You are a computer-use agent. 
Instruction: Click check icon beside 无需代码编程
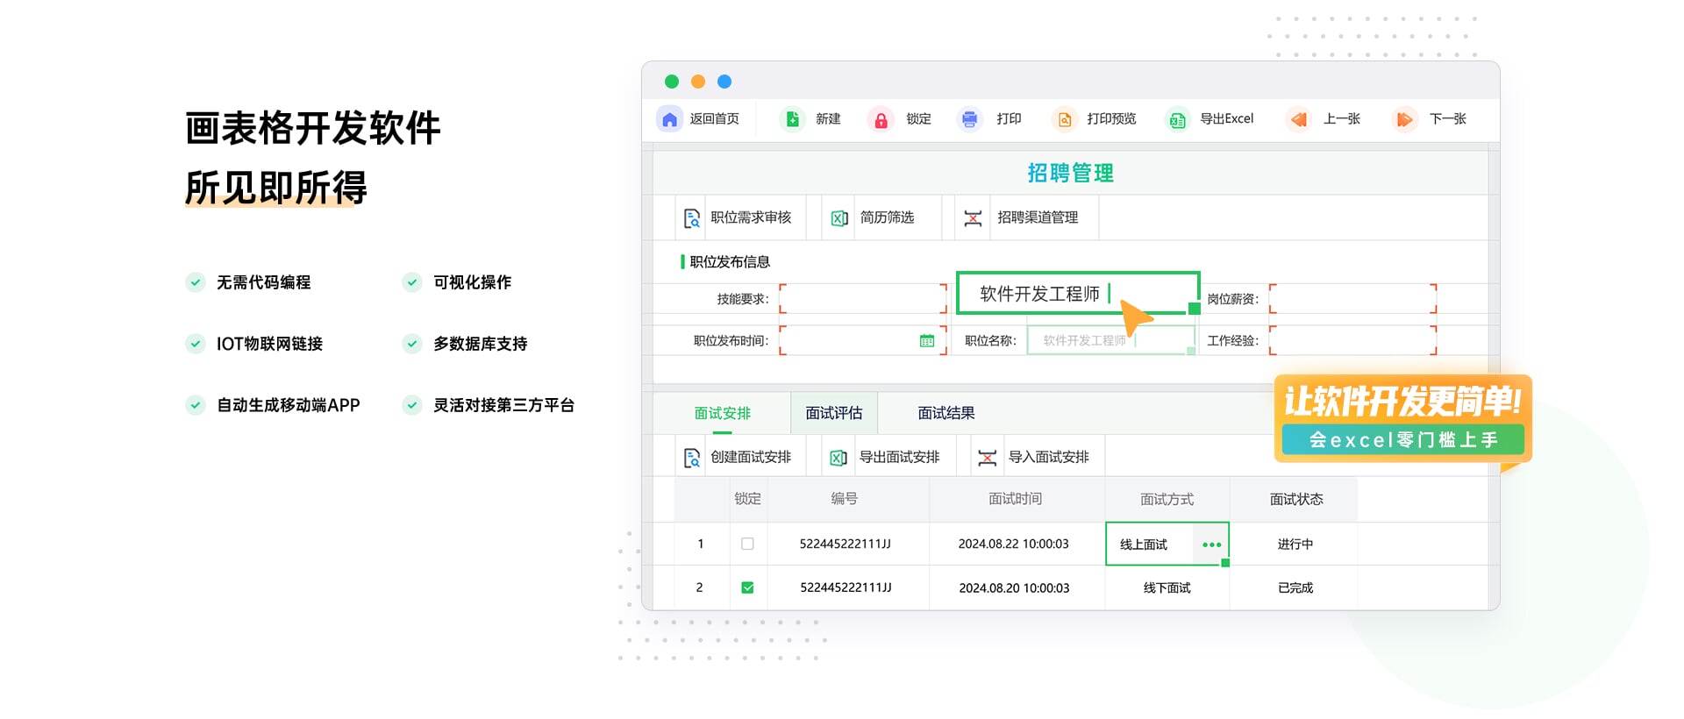pyautogui.click(x=196, y=282)
